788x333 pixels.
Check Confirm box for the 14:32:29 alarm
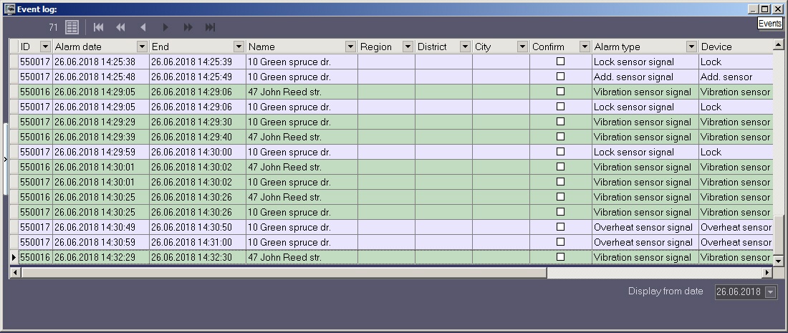click(560, 257)
